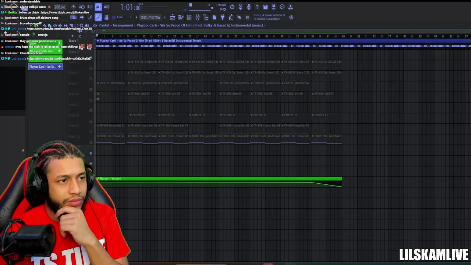Screen dimensions: 471x265
Task: Open the help question mark icon
Action: point(257,7)
